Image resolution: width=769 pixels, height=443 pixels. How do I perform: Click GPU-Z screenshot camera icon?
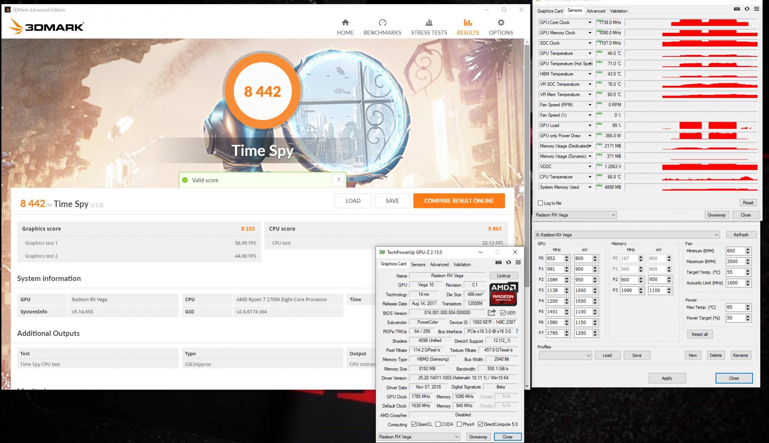tap(498, 263)
